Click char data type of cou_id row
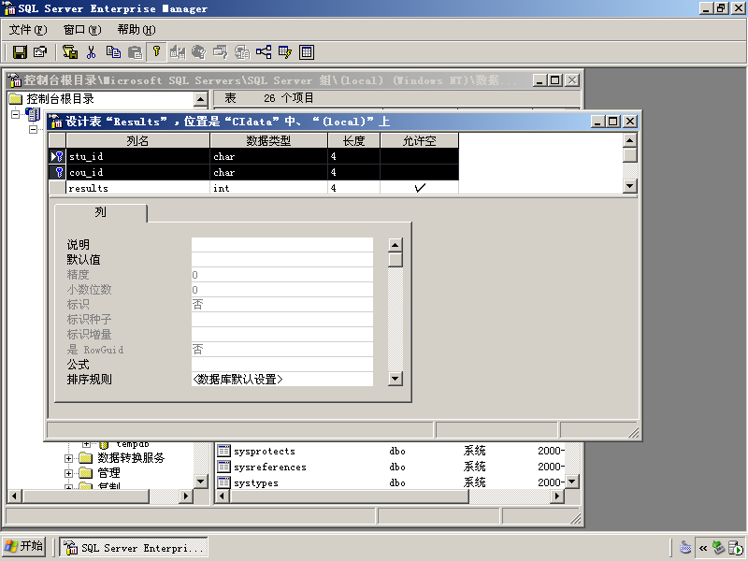 (268, 172)
